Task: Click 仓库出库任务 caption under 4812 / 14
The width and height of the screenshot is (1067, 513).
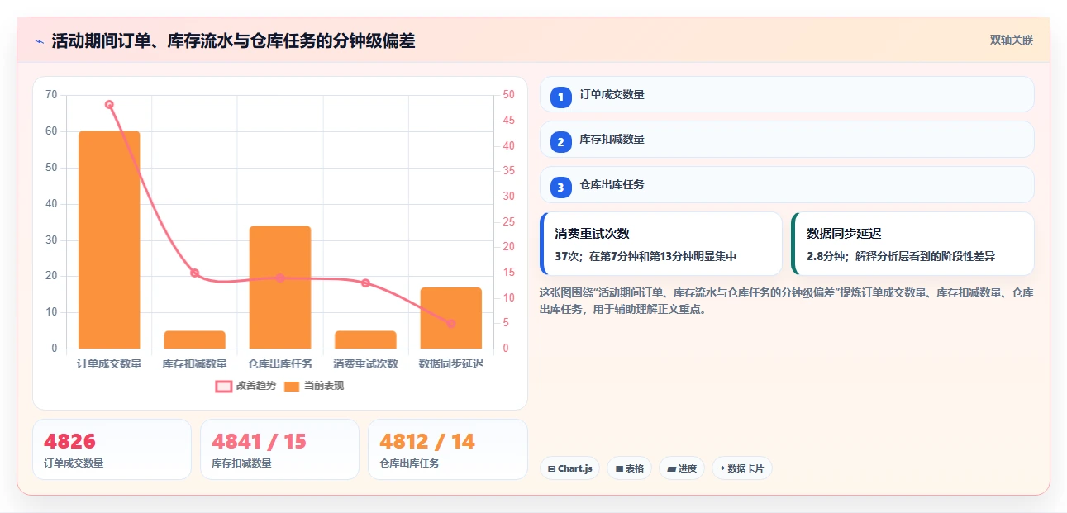Action: [x=409, y=463]
